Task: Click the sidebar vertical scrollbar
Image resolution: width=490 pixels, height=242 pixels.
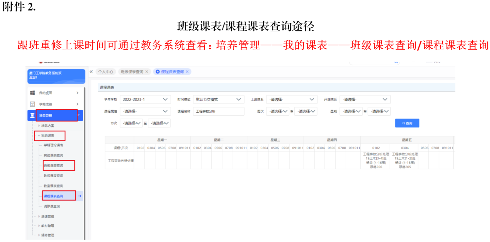Action: tap(85, 163)
